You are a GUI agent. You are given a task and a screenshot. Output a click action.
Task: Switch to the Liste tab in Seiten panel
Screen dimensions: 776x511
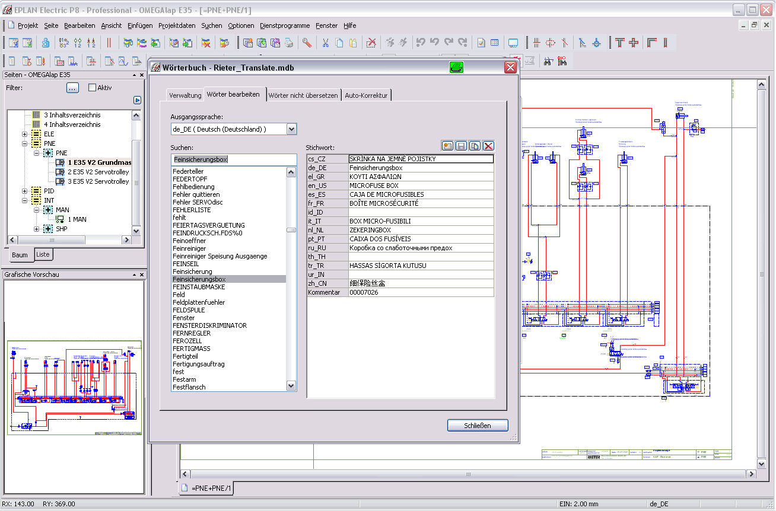pyautogui.click(x=43, y=254)
